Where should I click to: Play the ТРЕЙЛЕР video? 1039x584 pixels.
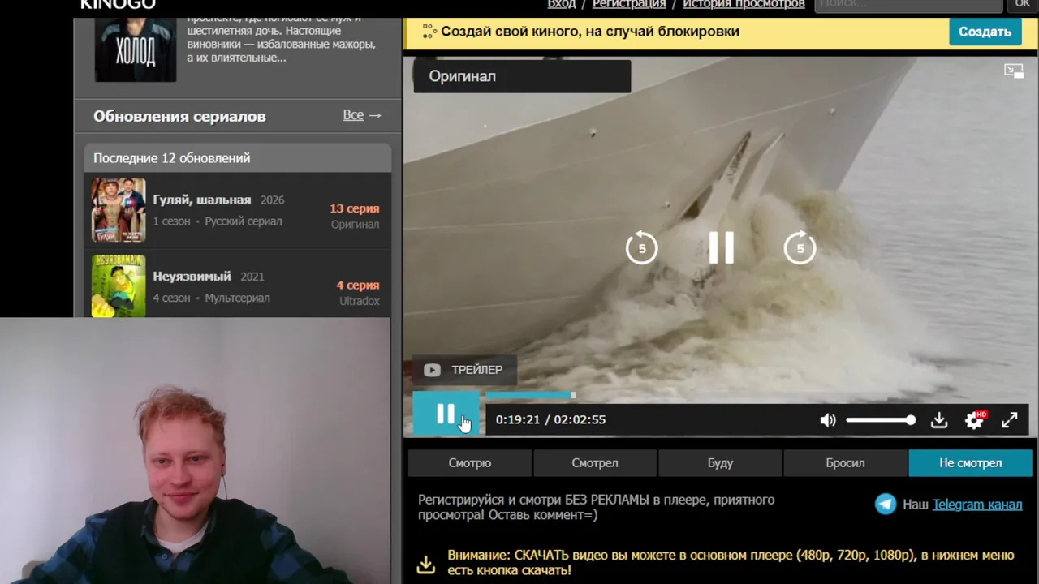[463, 370]
